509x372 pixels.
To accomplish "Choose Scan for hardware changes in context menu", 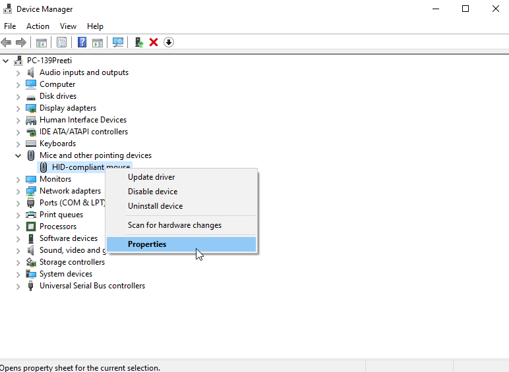I will pyautogui.click(x=181, y=225).
